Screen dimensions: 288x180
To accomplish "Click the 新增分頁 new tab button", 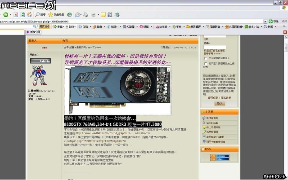I will (x=33, y=32).
